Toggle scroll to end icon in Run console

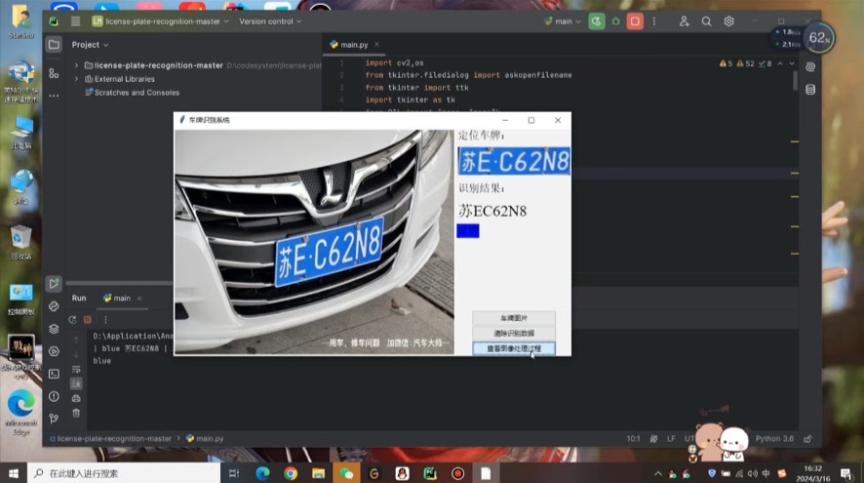pos(76,383)
